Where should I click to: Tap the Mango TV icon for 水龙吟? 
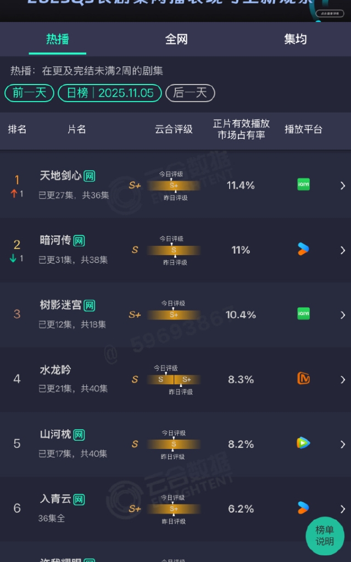[x=303, y=378]
